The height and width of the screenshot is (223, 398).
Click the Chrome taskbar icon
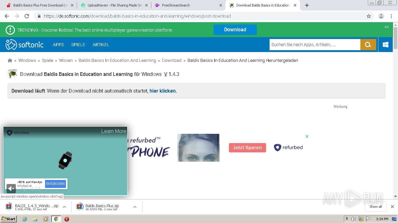(x=56, y=219)
